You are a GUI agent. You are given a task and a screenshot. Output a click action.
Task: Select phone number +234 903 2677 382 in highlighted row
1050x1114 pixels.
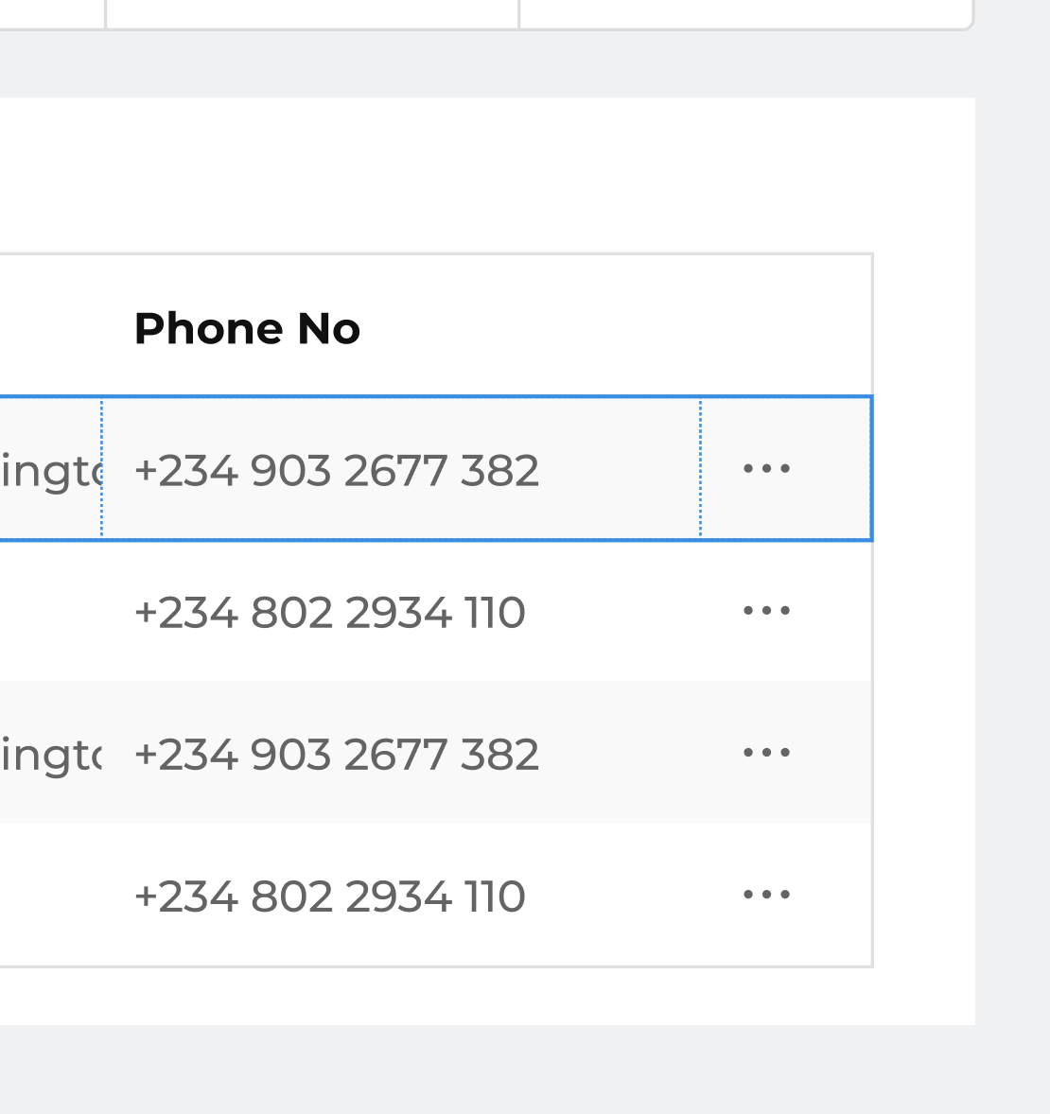pos(336,470)
